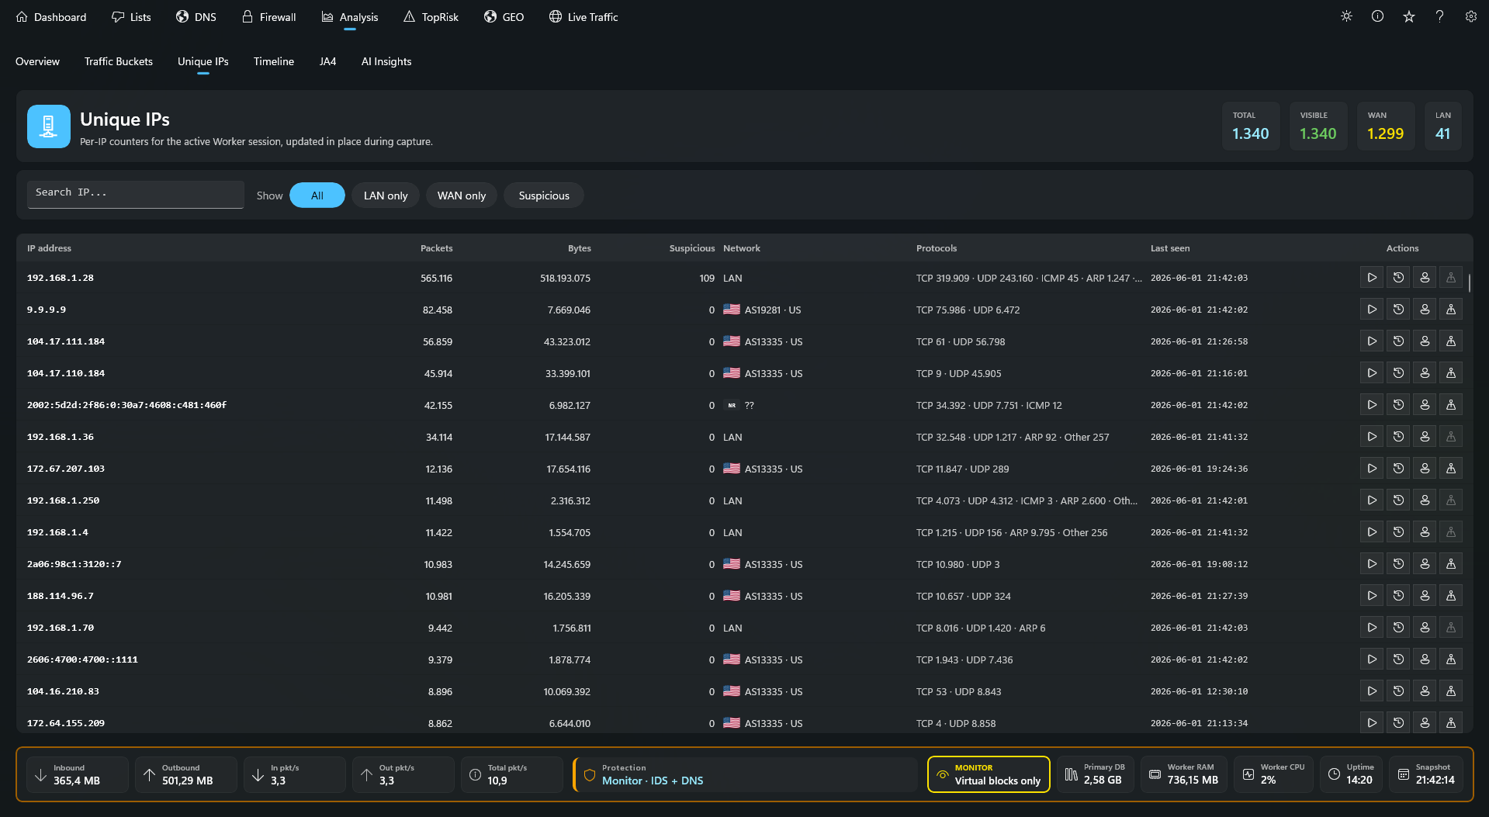Open history clock icon for 9.9.9.9
The image size is (1489, 817).
[x=1398, y=310]
